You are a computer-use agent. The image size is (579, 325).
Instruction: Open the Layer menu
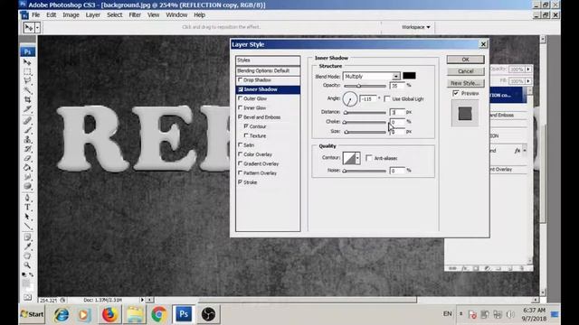(x=93, y=15)
